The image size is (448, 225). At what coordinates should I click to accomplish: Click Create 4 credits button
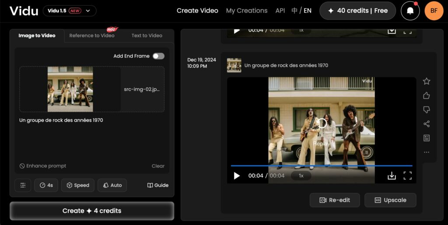[x=92, y=211]
